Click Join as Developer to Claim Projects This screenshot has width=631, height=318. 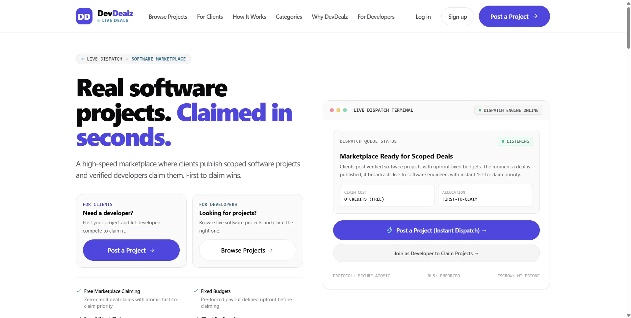click(436, 253)
